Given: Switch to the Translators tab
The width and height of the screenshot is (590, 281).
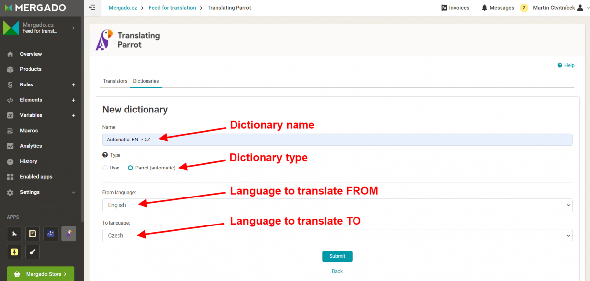Looking at the screenshot, I should click(115, 81).
